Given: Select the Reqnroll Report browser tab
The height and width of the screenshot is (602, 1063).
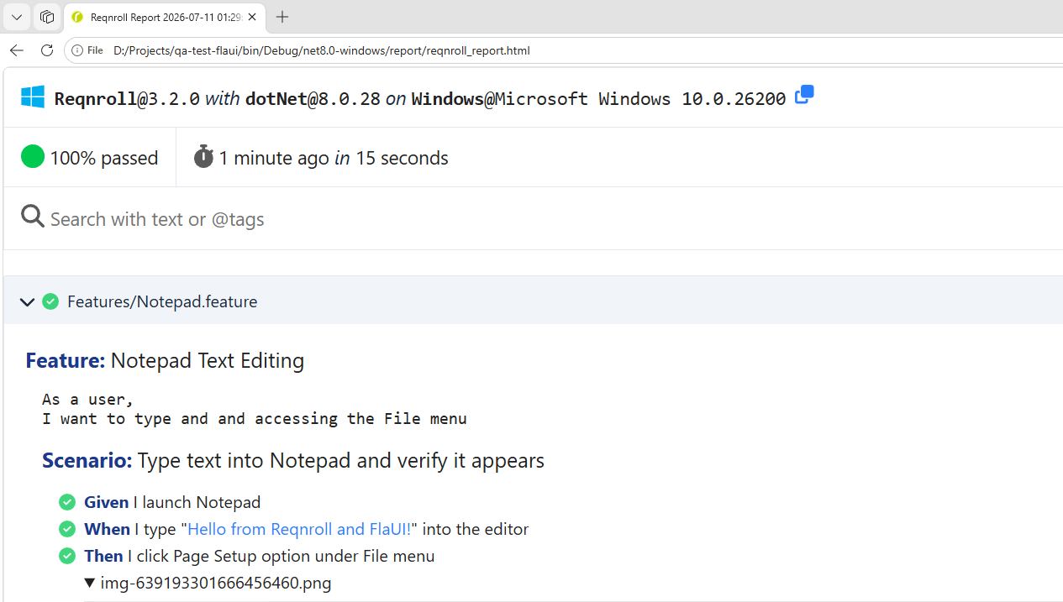Looking at the screenshot, I should pyautogui.click(x=165, y=17).
